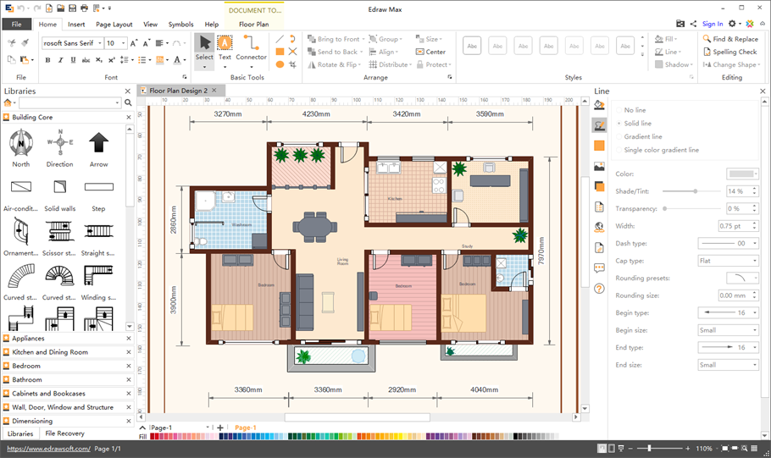Viewport: 771px width, 458px height.
Task: Click the Find & Replace magnifier icon
Action: [x=707, y=39]
